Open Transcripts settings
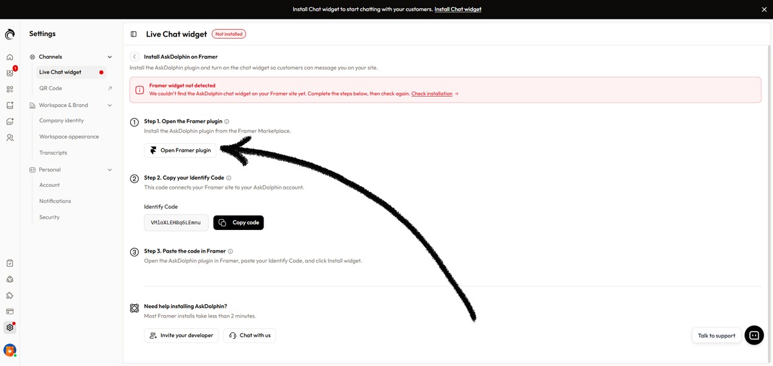Image resolution: width=773 pixels, height=366 pixels. [53, 153]
